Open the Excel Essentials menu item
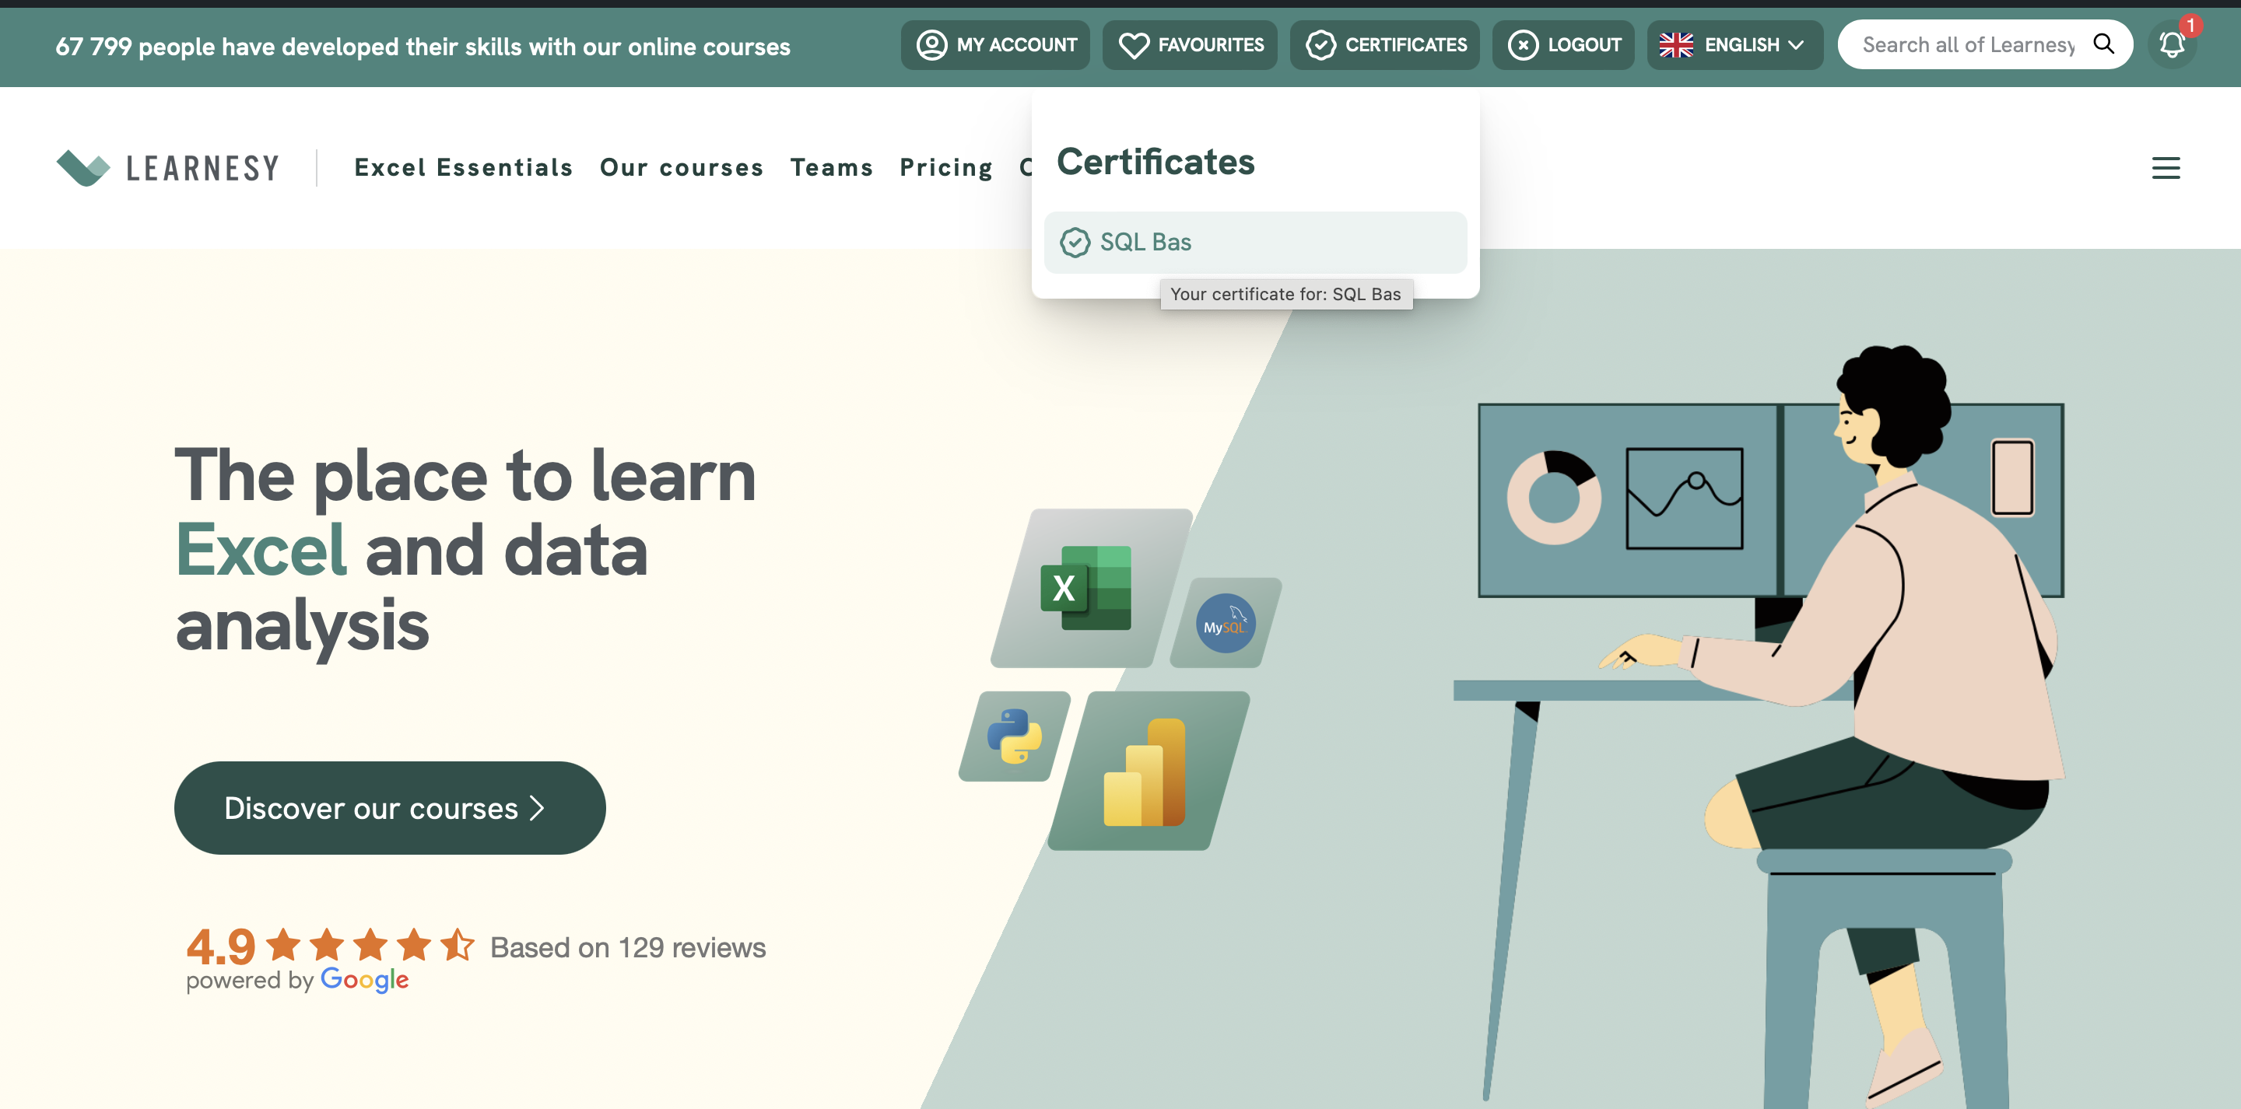This screenshot has height=1109, width=2241. click(464, 167)
